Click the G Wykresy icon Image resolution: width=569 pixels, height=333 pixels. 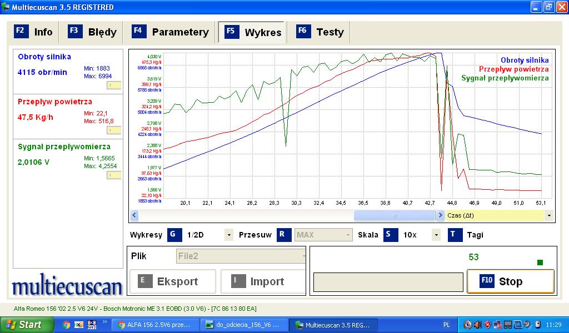coord(174,235)
